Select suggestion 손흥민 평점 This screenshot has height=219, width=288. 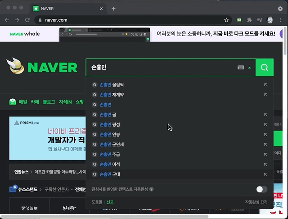click(180, 125)
